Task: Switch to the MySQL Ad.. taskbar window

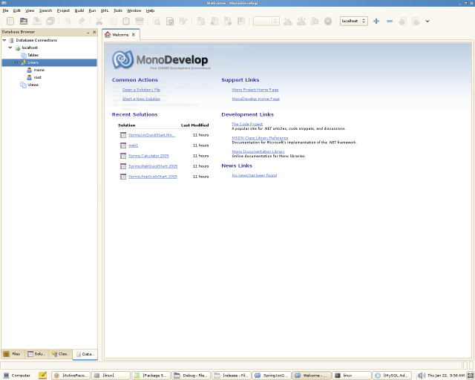Action: click(393, 376)
